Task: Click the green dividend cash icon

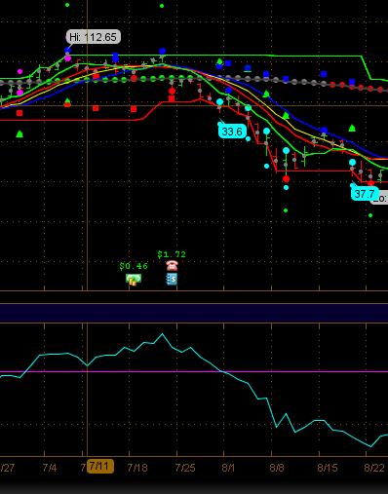Action: coord(134,280)
